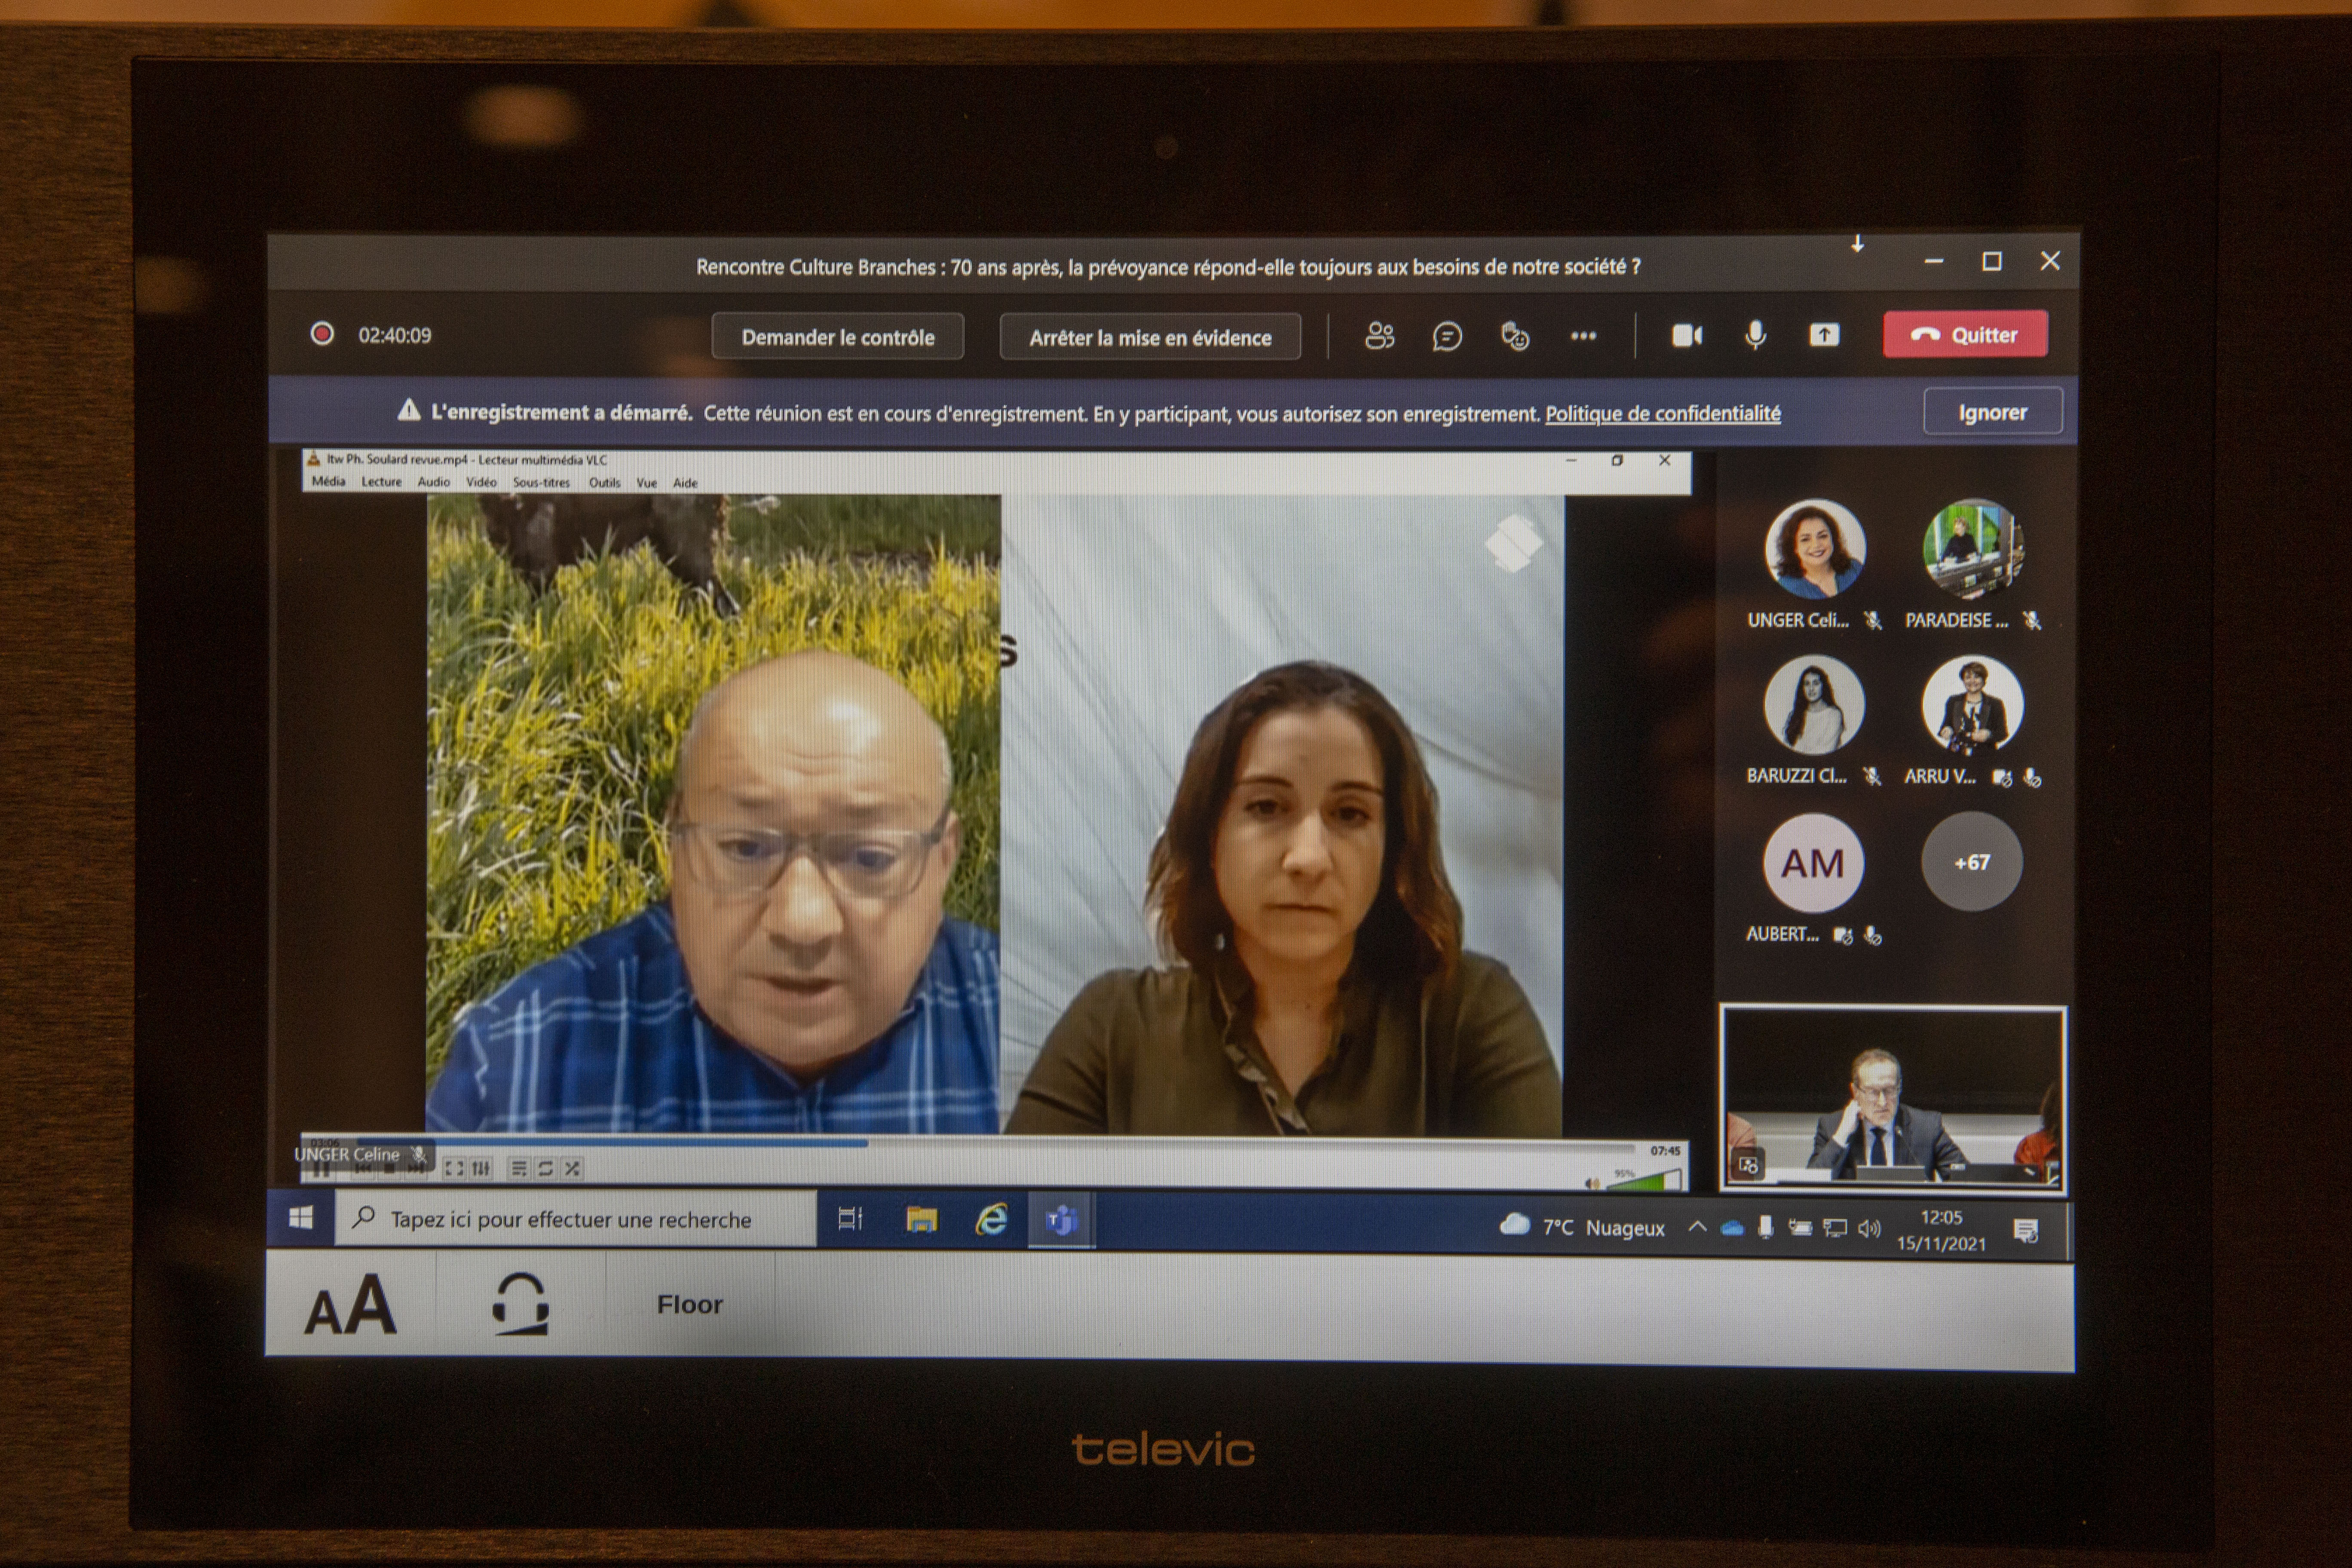The width and height of the screenshot is (2352, 1568).
Task: Click the self-view room camera thumbnail
Action: click(1893, 1099)
